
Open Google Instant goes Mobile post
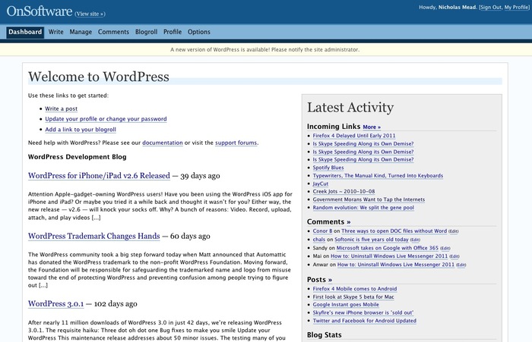(x=346, y=304)
